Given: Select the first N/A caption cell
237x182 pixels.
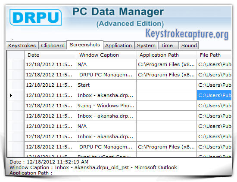Looking at the screenshot, I should point(106,64).
